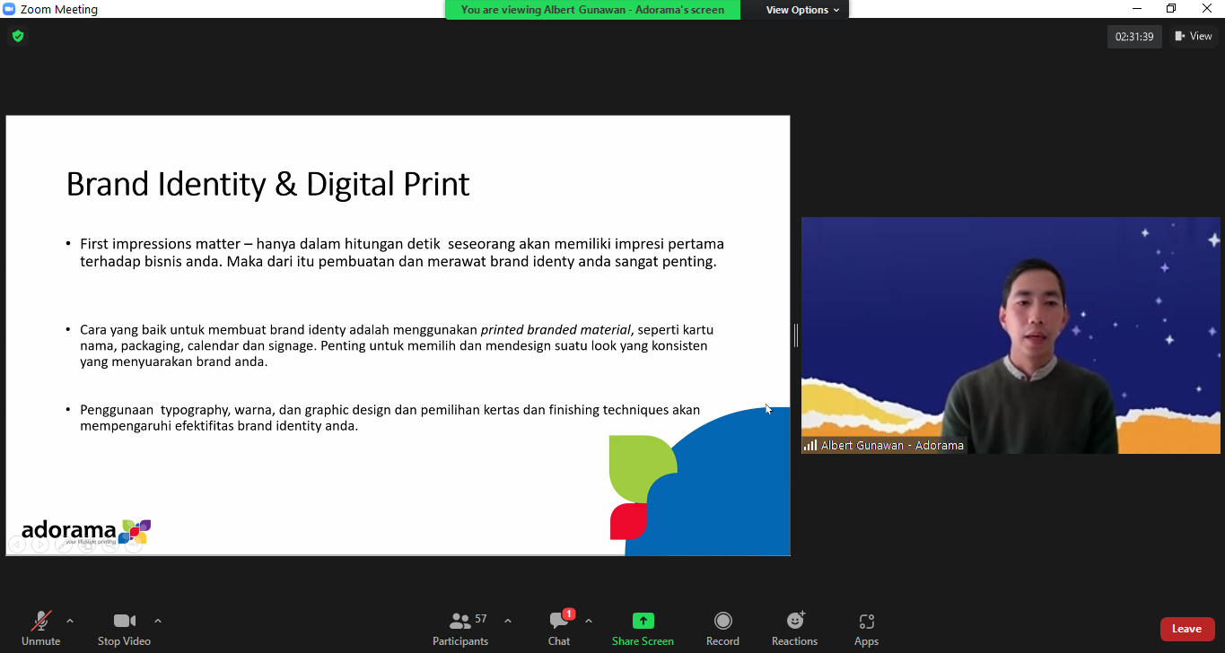Open the View layout menu

pyautogui.click(x=1193, y=37)
